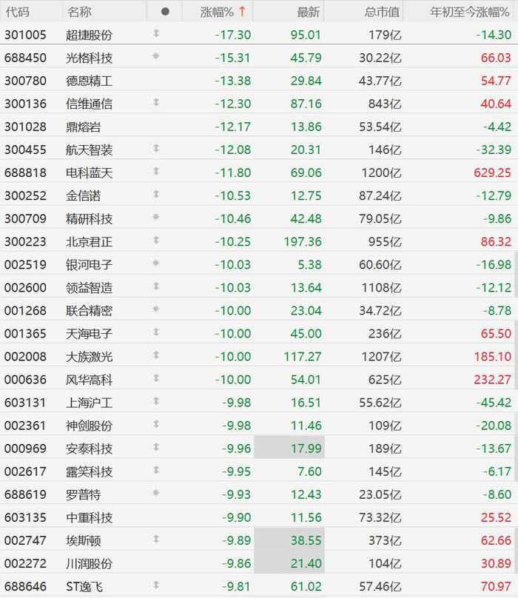Click the marker icon beside ST逸飞
Screen dimensions: 518x598
click(156, 585)
